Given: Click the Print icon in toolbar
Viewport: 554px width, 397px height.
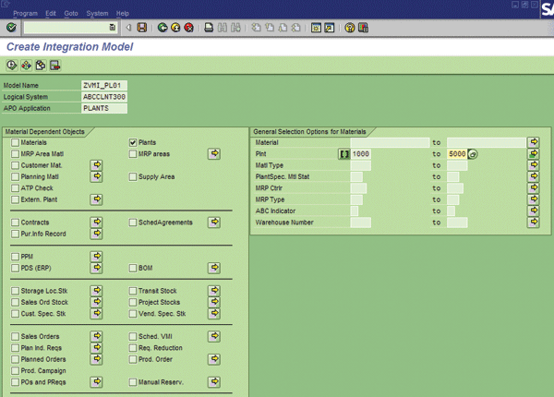Looking at the screenshot, I should point(208,28).
